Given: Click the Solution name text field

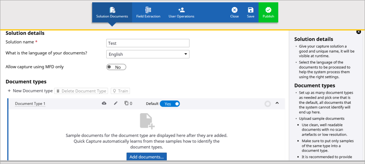Looking at the screenshot, I should 148,43.
